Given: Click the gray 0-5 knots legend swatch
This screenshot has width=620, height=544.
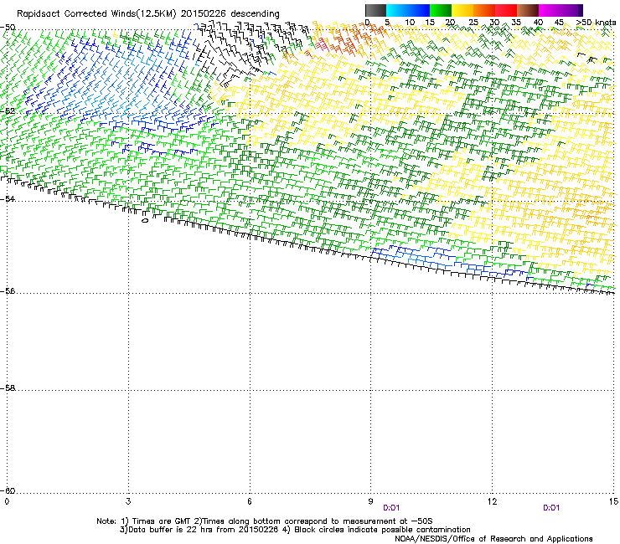Looking at the screenshot, I should pyautogui.click(x=375, y=10).
